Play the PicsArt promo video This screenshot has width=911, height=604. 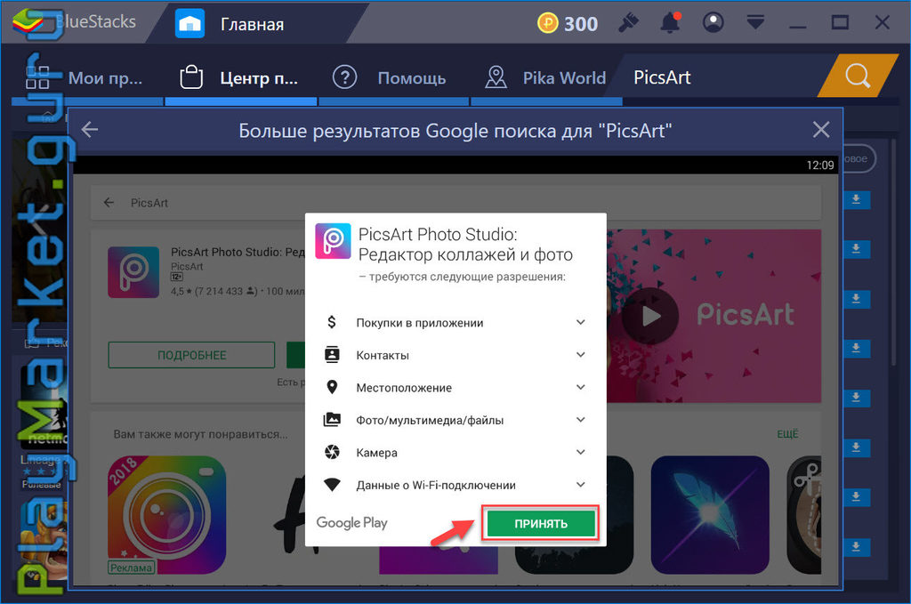click(x=650, y=317)
